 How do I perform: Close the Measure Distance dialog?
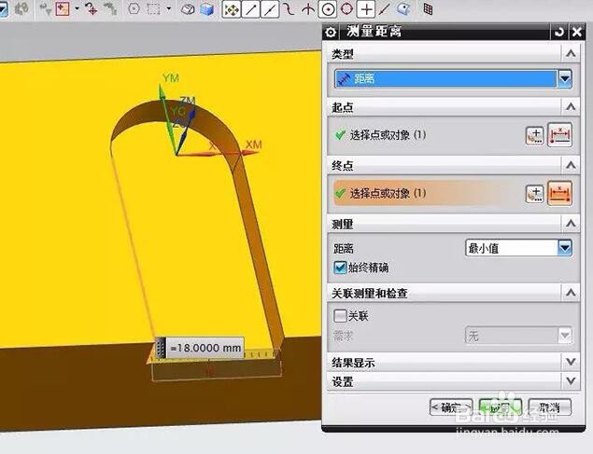pos(577,32)
